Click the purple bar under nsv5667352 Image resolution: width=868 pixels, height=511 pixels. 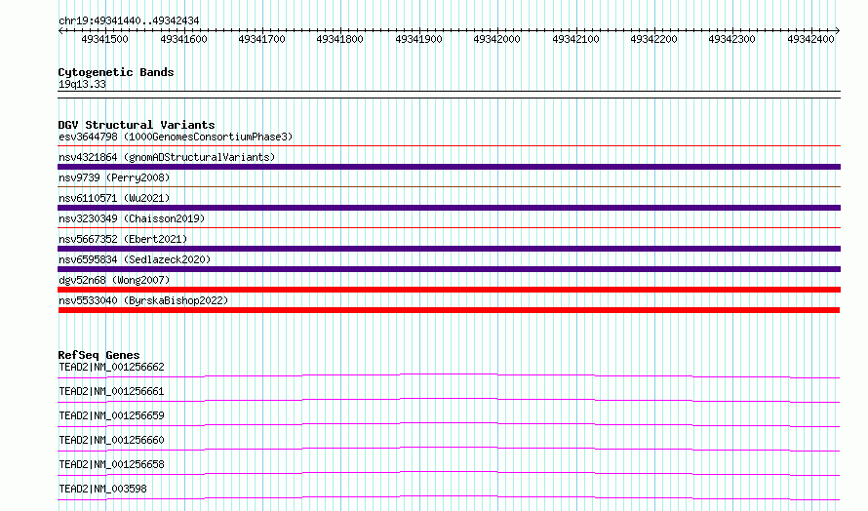[x=449, y=249]
